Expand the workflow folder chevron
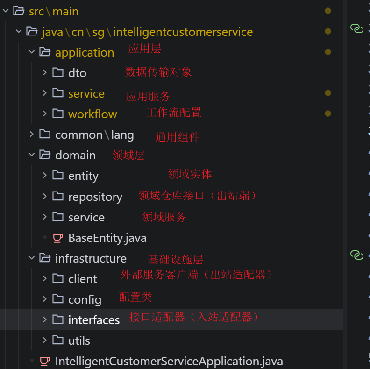 tap(44, 113)
